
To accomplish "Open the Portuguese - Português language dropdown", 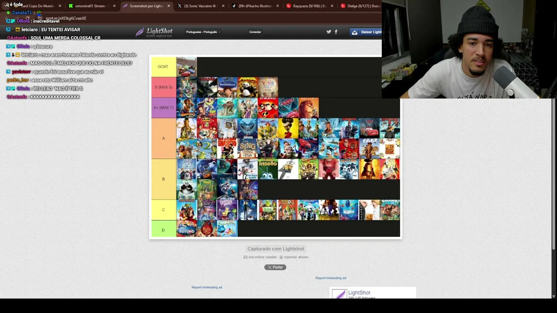I will [203, 32].
